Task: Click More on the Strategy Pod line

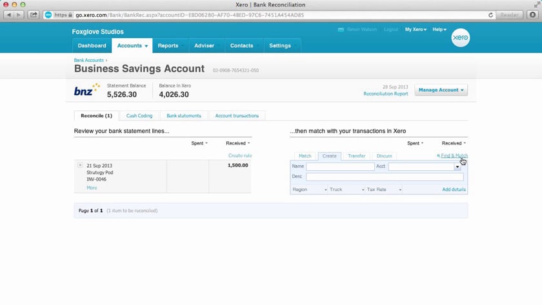Action: pos(92,188)
